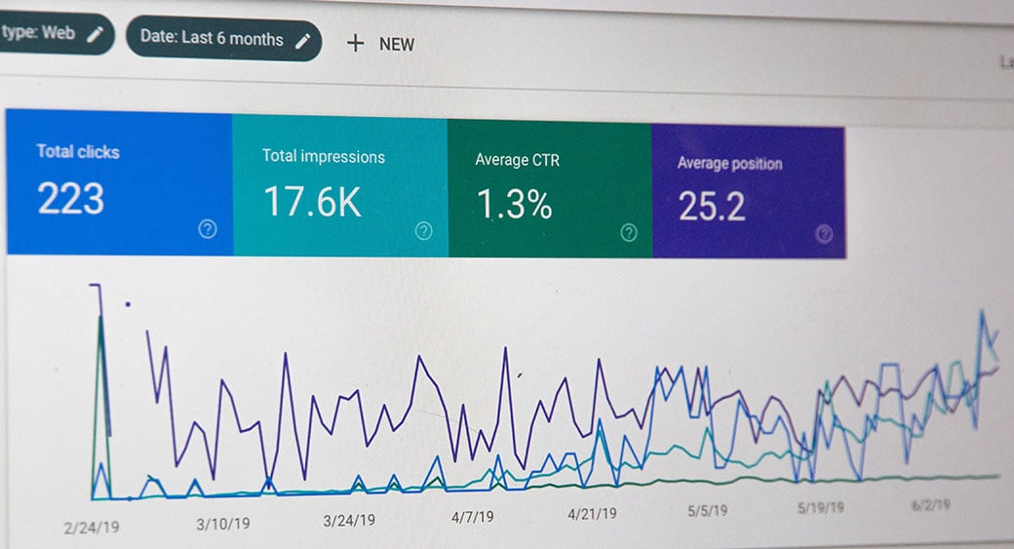This screenshot has width=1014, height=549.
Task: Open the help icon on Average position card
Action: click(824, 233)
